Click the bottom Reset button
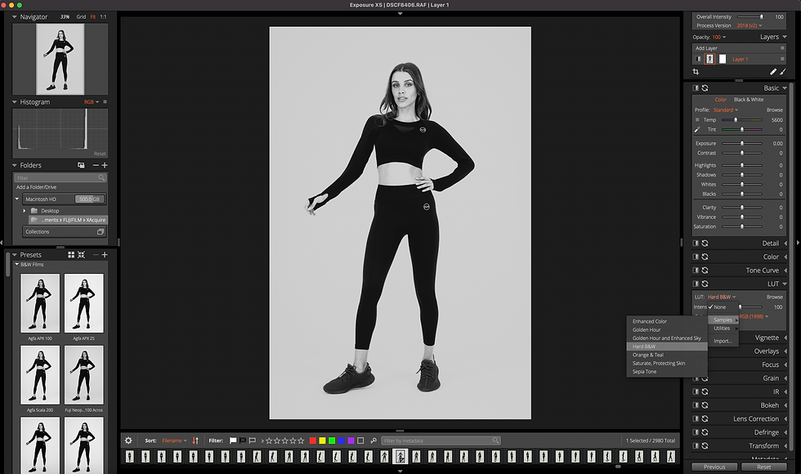The image size is (801, 474). click(763, 467)
